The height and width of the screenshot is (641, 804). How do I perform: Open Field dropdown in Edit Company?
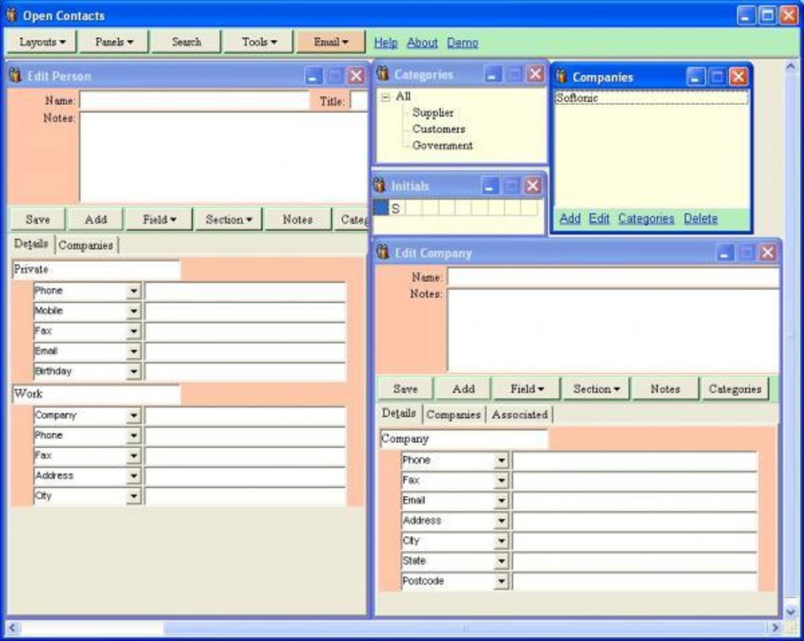click(527, 389)
